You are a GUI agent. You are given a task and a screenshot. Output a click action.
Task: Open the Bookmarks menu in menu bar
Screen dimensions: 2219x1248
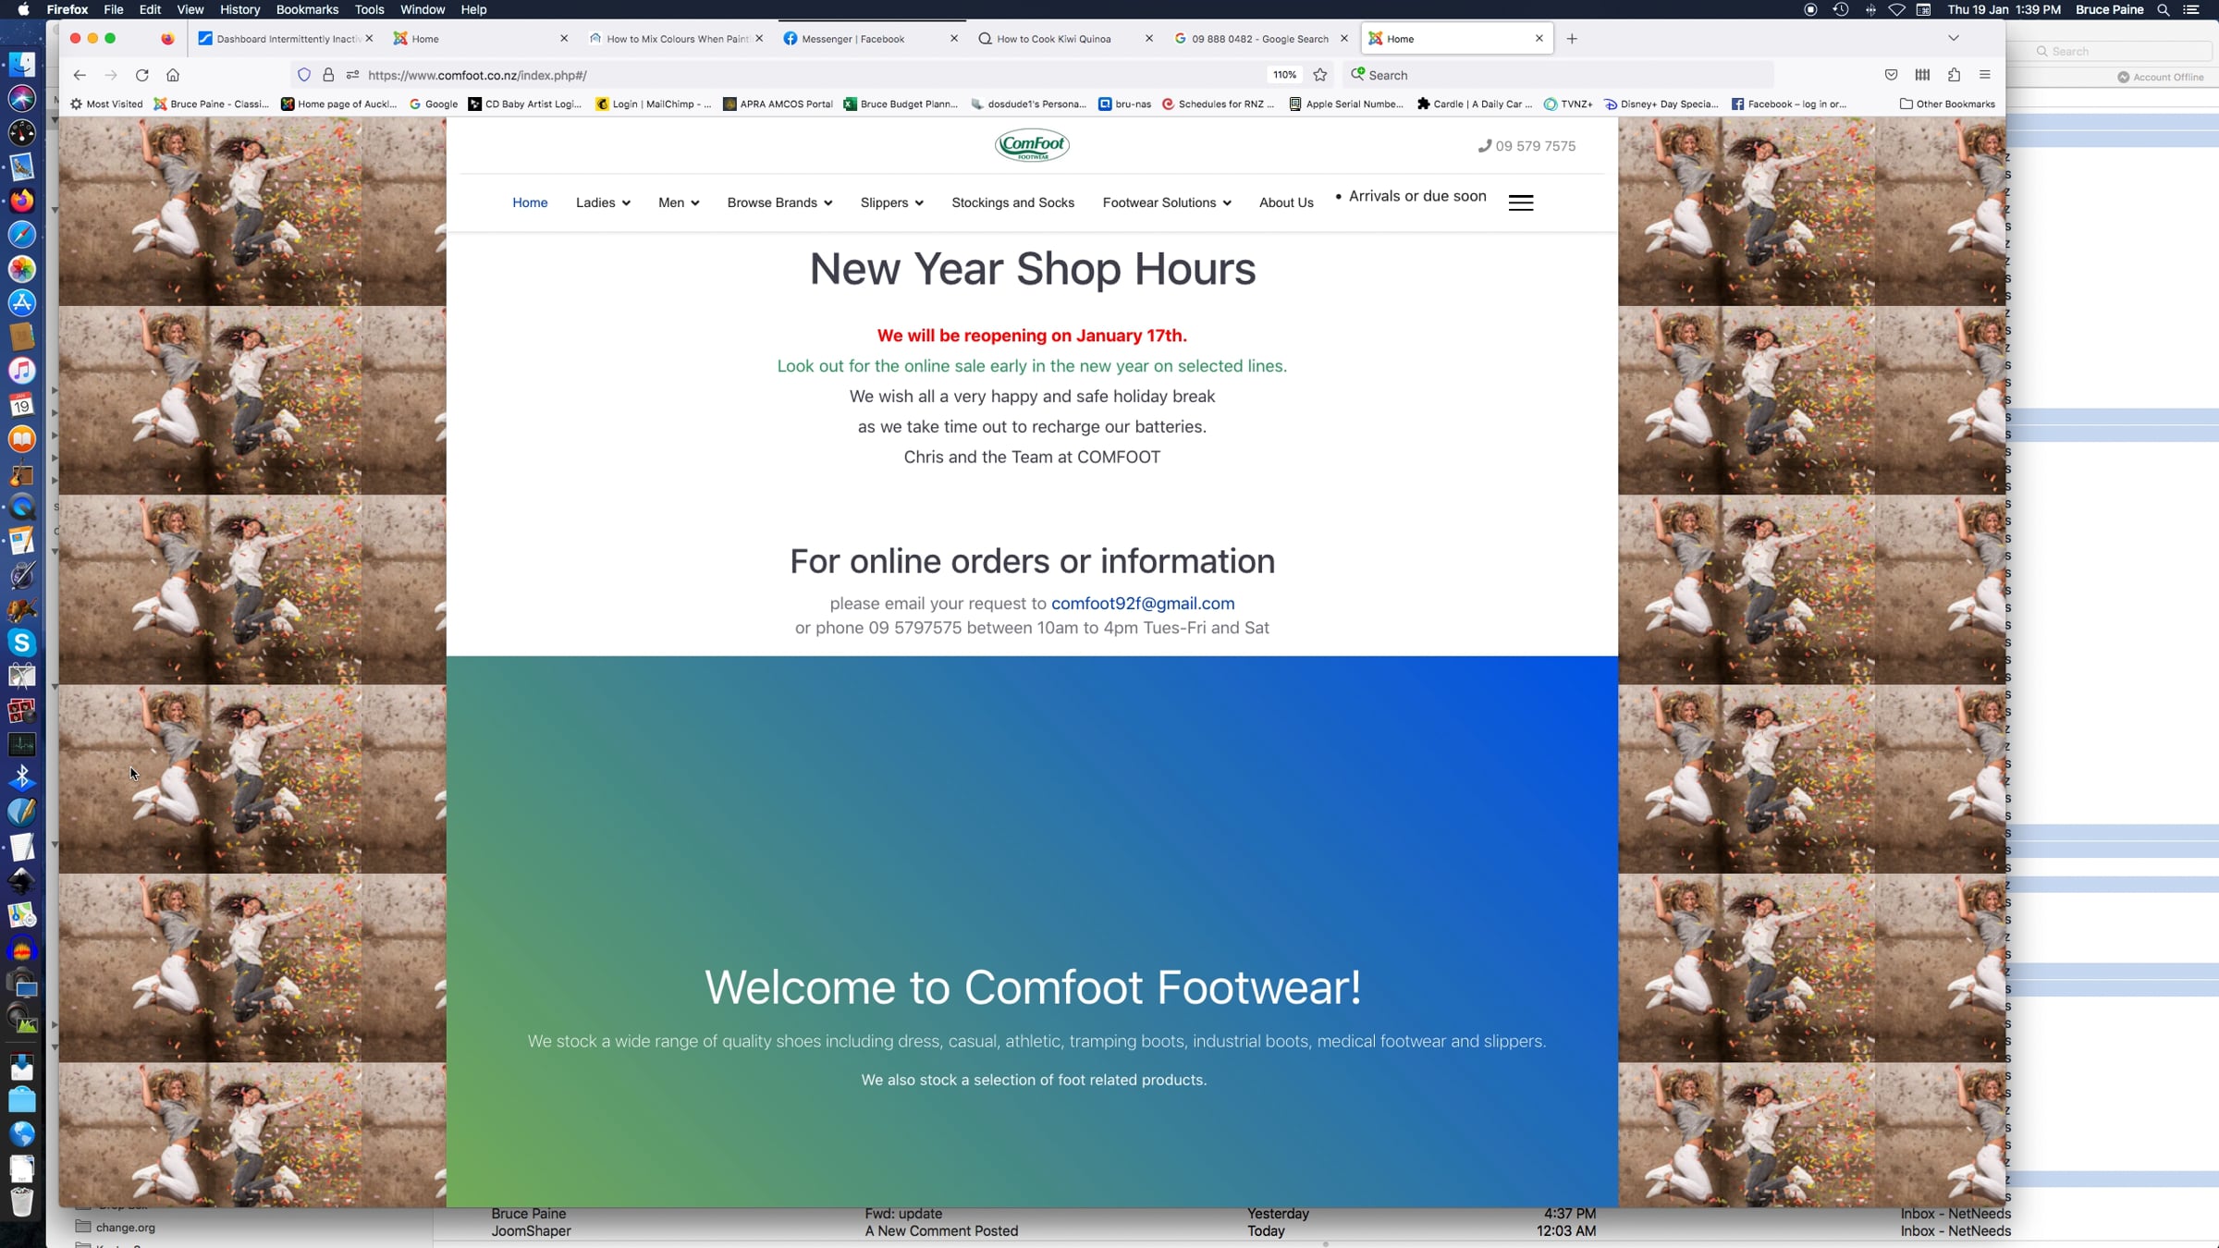[x=307, y=9]
